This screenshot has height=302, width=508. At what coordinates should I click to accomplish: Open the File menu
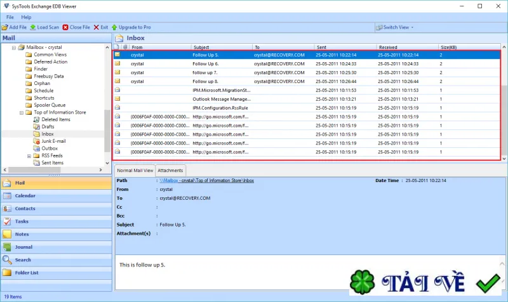pyautogui.click(x=10, y=17)
